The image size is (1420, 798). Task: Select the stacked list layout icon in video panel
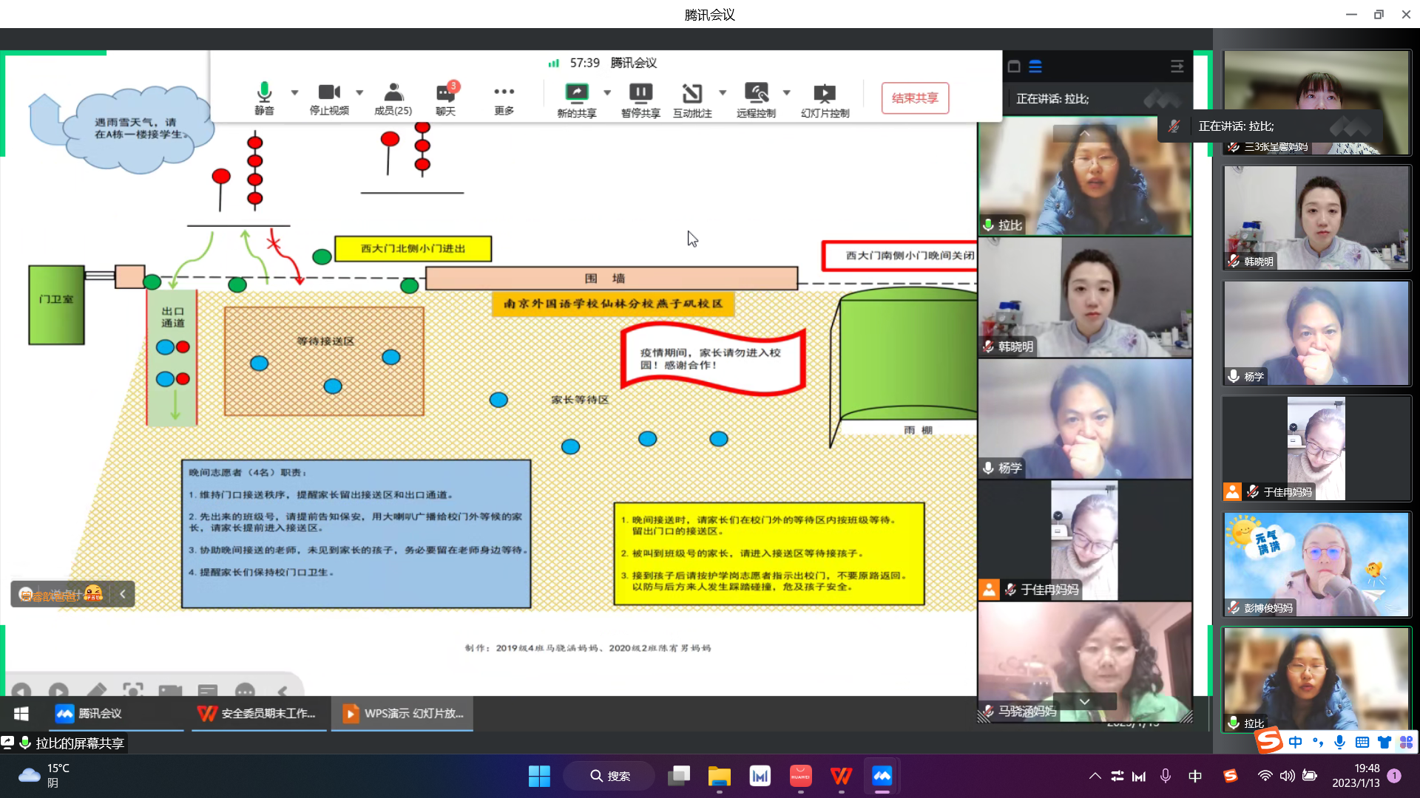pos(1035,66)
